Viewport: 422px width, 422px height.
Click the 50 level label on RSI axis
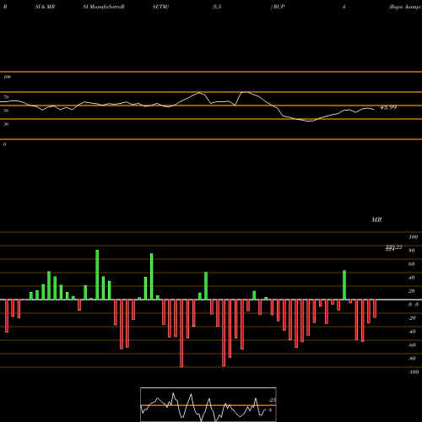coord(6,111)
